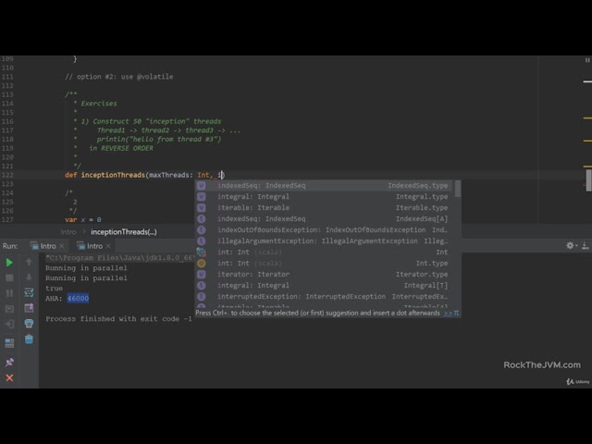The width and height of the screenshot is (592, 444).
Task: Click the var x = 0 code line
Action: (82, 220)
